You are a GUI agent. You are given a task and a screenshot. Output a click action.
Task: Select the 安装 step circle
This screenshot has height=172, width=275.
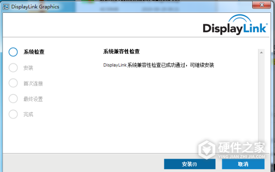pos(13,68)
